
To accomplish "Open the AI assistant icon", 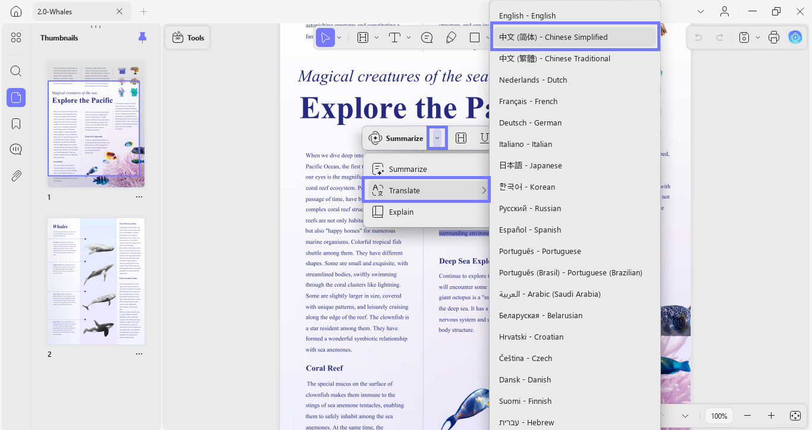I will (x=795, y=37).
